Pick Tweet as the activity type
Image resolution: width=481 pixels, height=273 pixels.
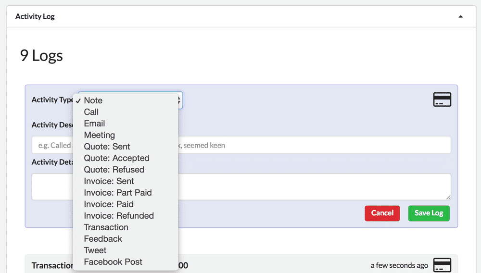(x=126, y=250)
